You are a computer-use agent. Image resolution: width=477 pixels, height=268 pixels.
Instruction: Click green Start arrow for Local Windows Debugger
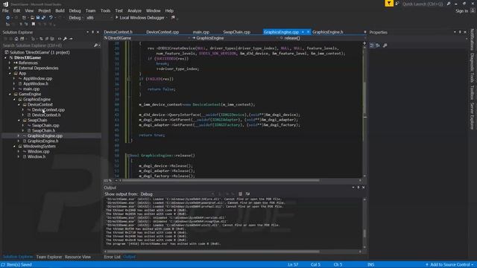click(116, 18)
